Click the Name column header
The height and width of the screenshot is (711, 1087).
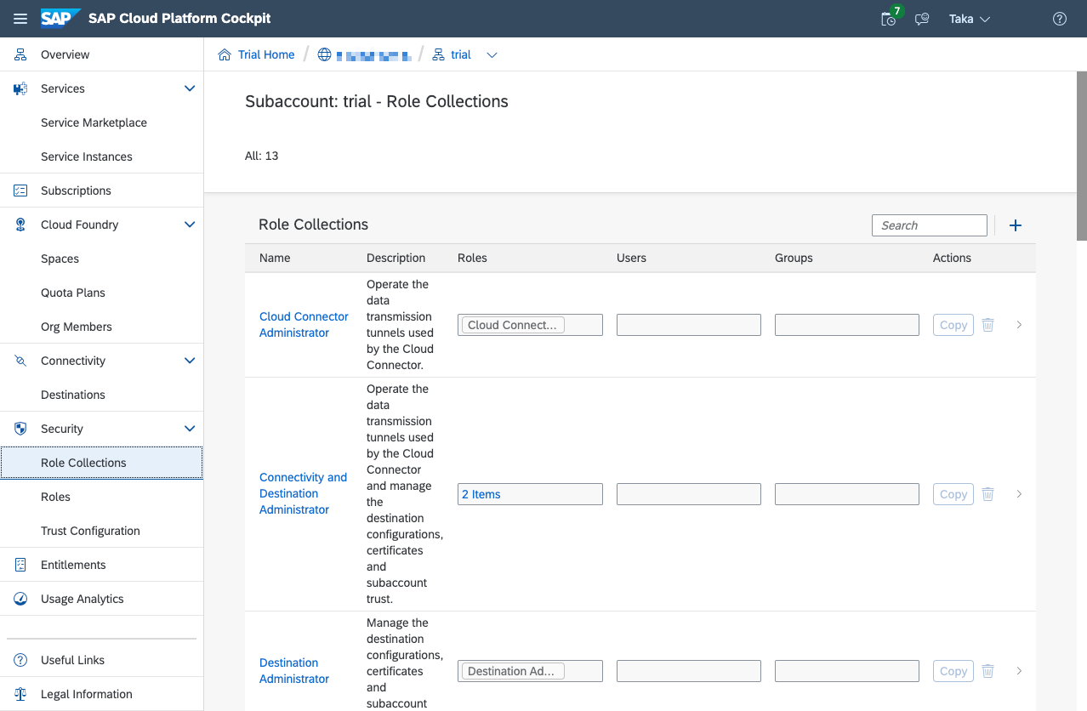click(x=275, y=258)
